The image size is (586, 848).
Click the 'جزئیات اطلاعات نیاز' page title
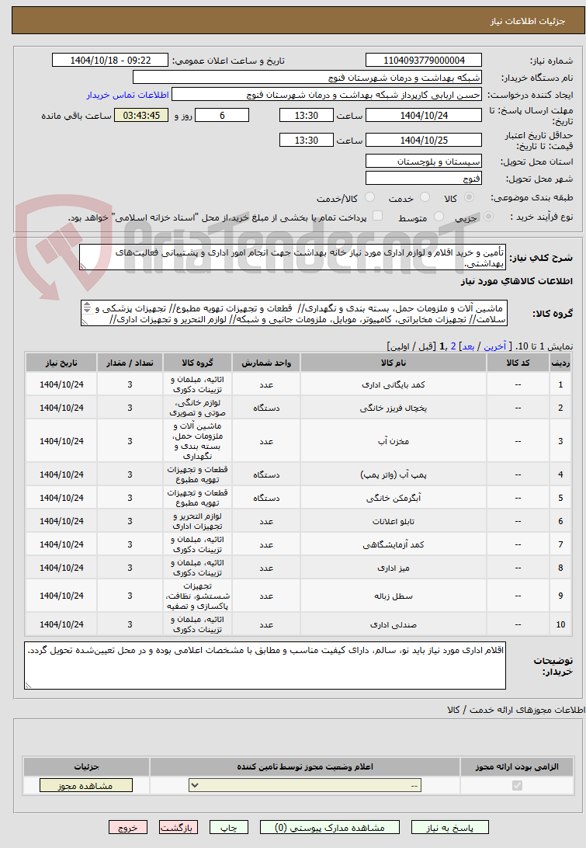(x=528, y=21)
